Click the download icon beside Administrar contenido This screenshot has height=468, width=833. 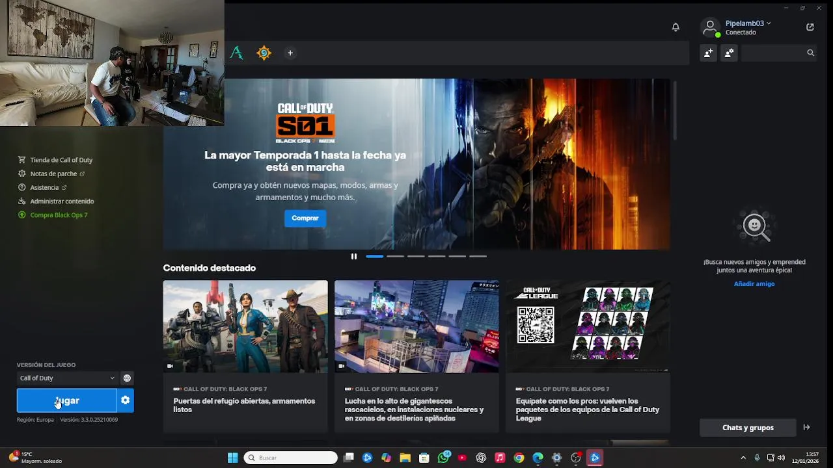(22, 201)
